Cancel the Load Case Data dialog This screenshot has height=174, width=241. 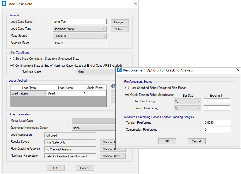(x=85, y=168)
